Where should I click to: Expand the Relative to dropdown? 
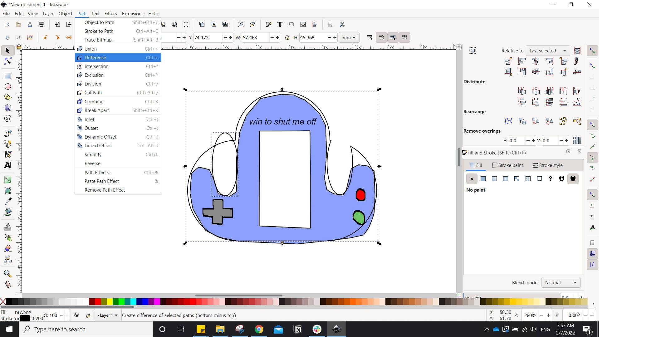[547, 51]
